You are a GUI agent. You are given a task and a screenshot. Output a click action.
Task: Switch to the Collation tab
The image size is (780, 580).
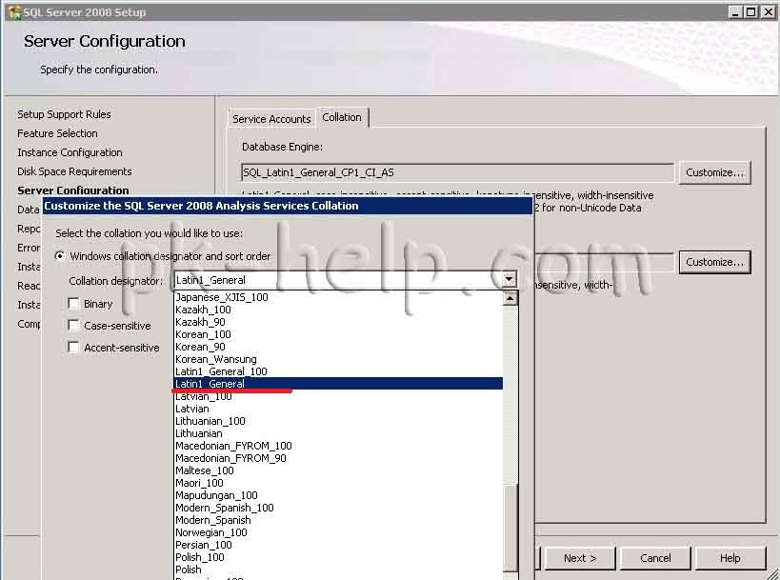(342, 117)
